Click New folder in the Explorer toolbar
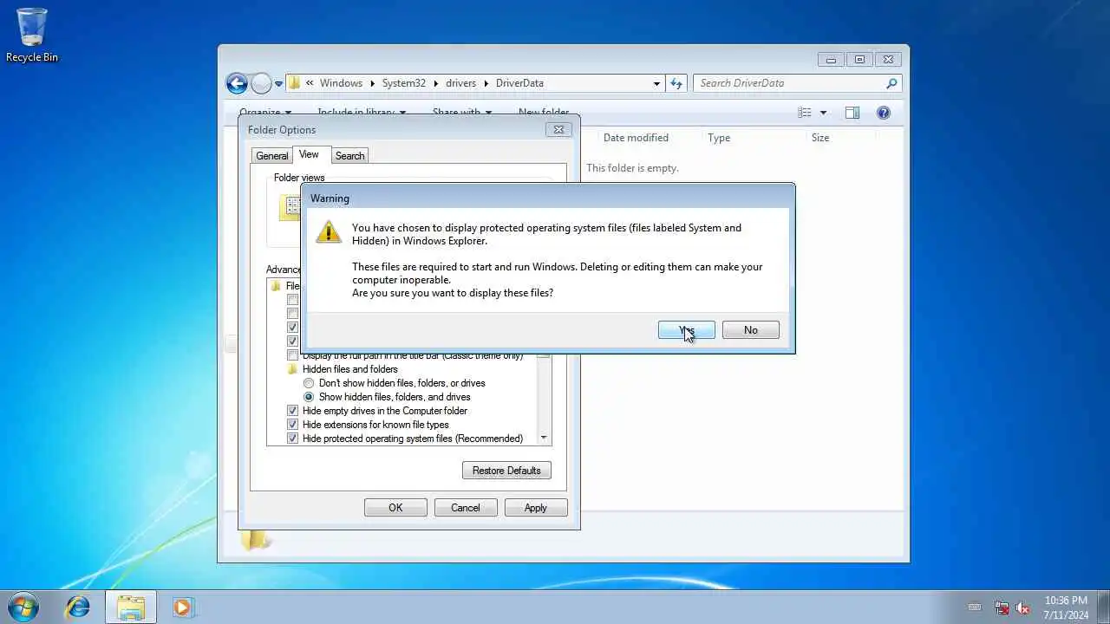 (544, 113)
